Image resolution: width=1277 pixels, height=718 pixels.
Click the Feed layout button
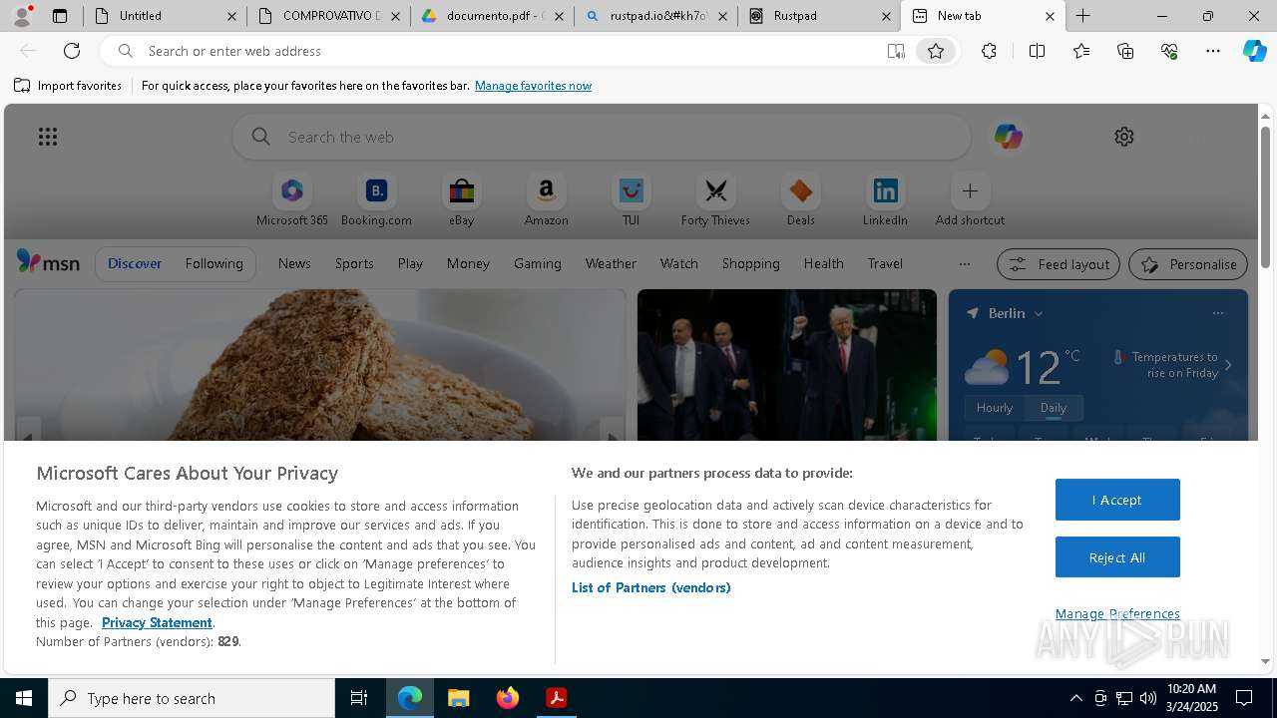[x=1058, y=264]
